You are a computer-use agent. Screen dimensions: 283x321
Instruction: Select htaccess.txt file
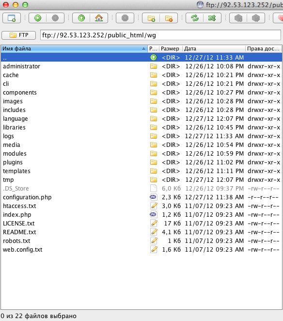click(x=141, y=206)
